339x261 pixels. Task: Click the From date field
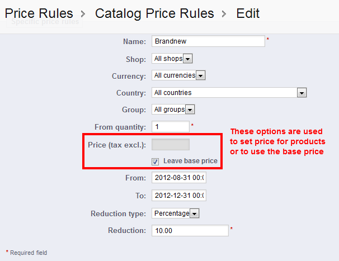coord(178,178)
